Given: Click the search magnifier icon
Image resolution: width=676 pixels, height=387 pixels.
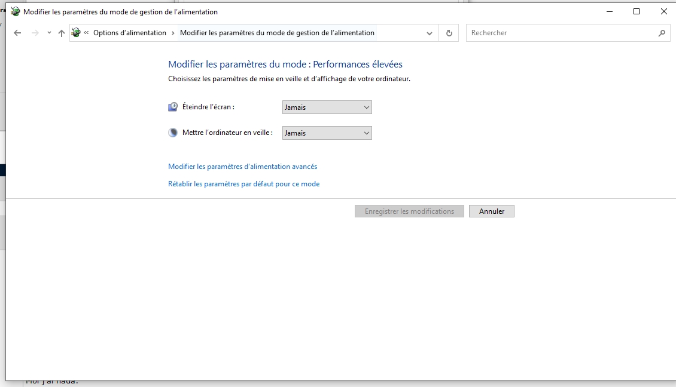Looking at the screenshot, I should (x=662, y=33).
